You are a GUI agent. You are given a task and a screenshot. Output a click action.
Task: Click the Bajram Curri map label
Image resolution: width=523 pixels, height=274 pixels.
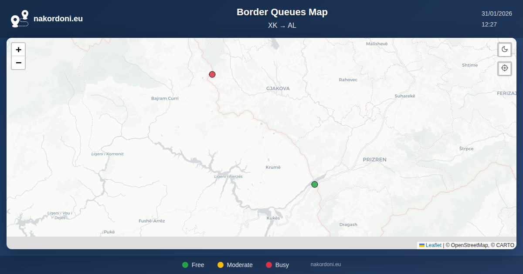tap(165, 98)
